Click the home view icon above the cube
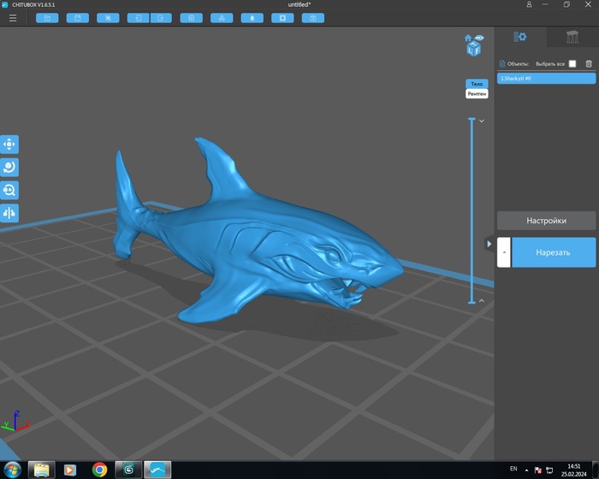 pos(468,38)
